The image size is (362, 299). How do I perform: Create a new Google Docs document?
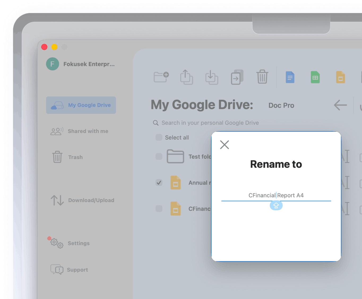290,77
